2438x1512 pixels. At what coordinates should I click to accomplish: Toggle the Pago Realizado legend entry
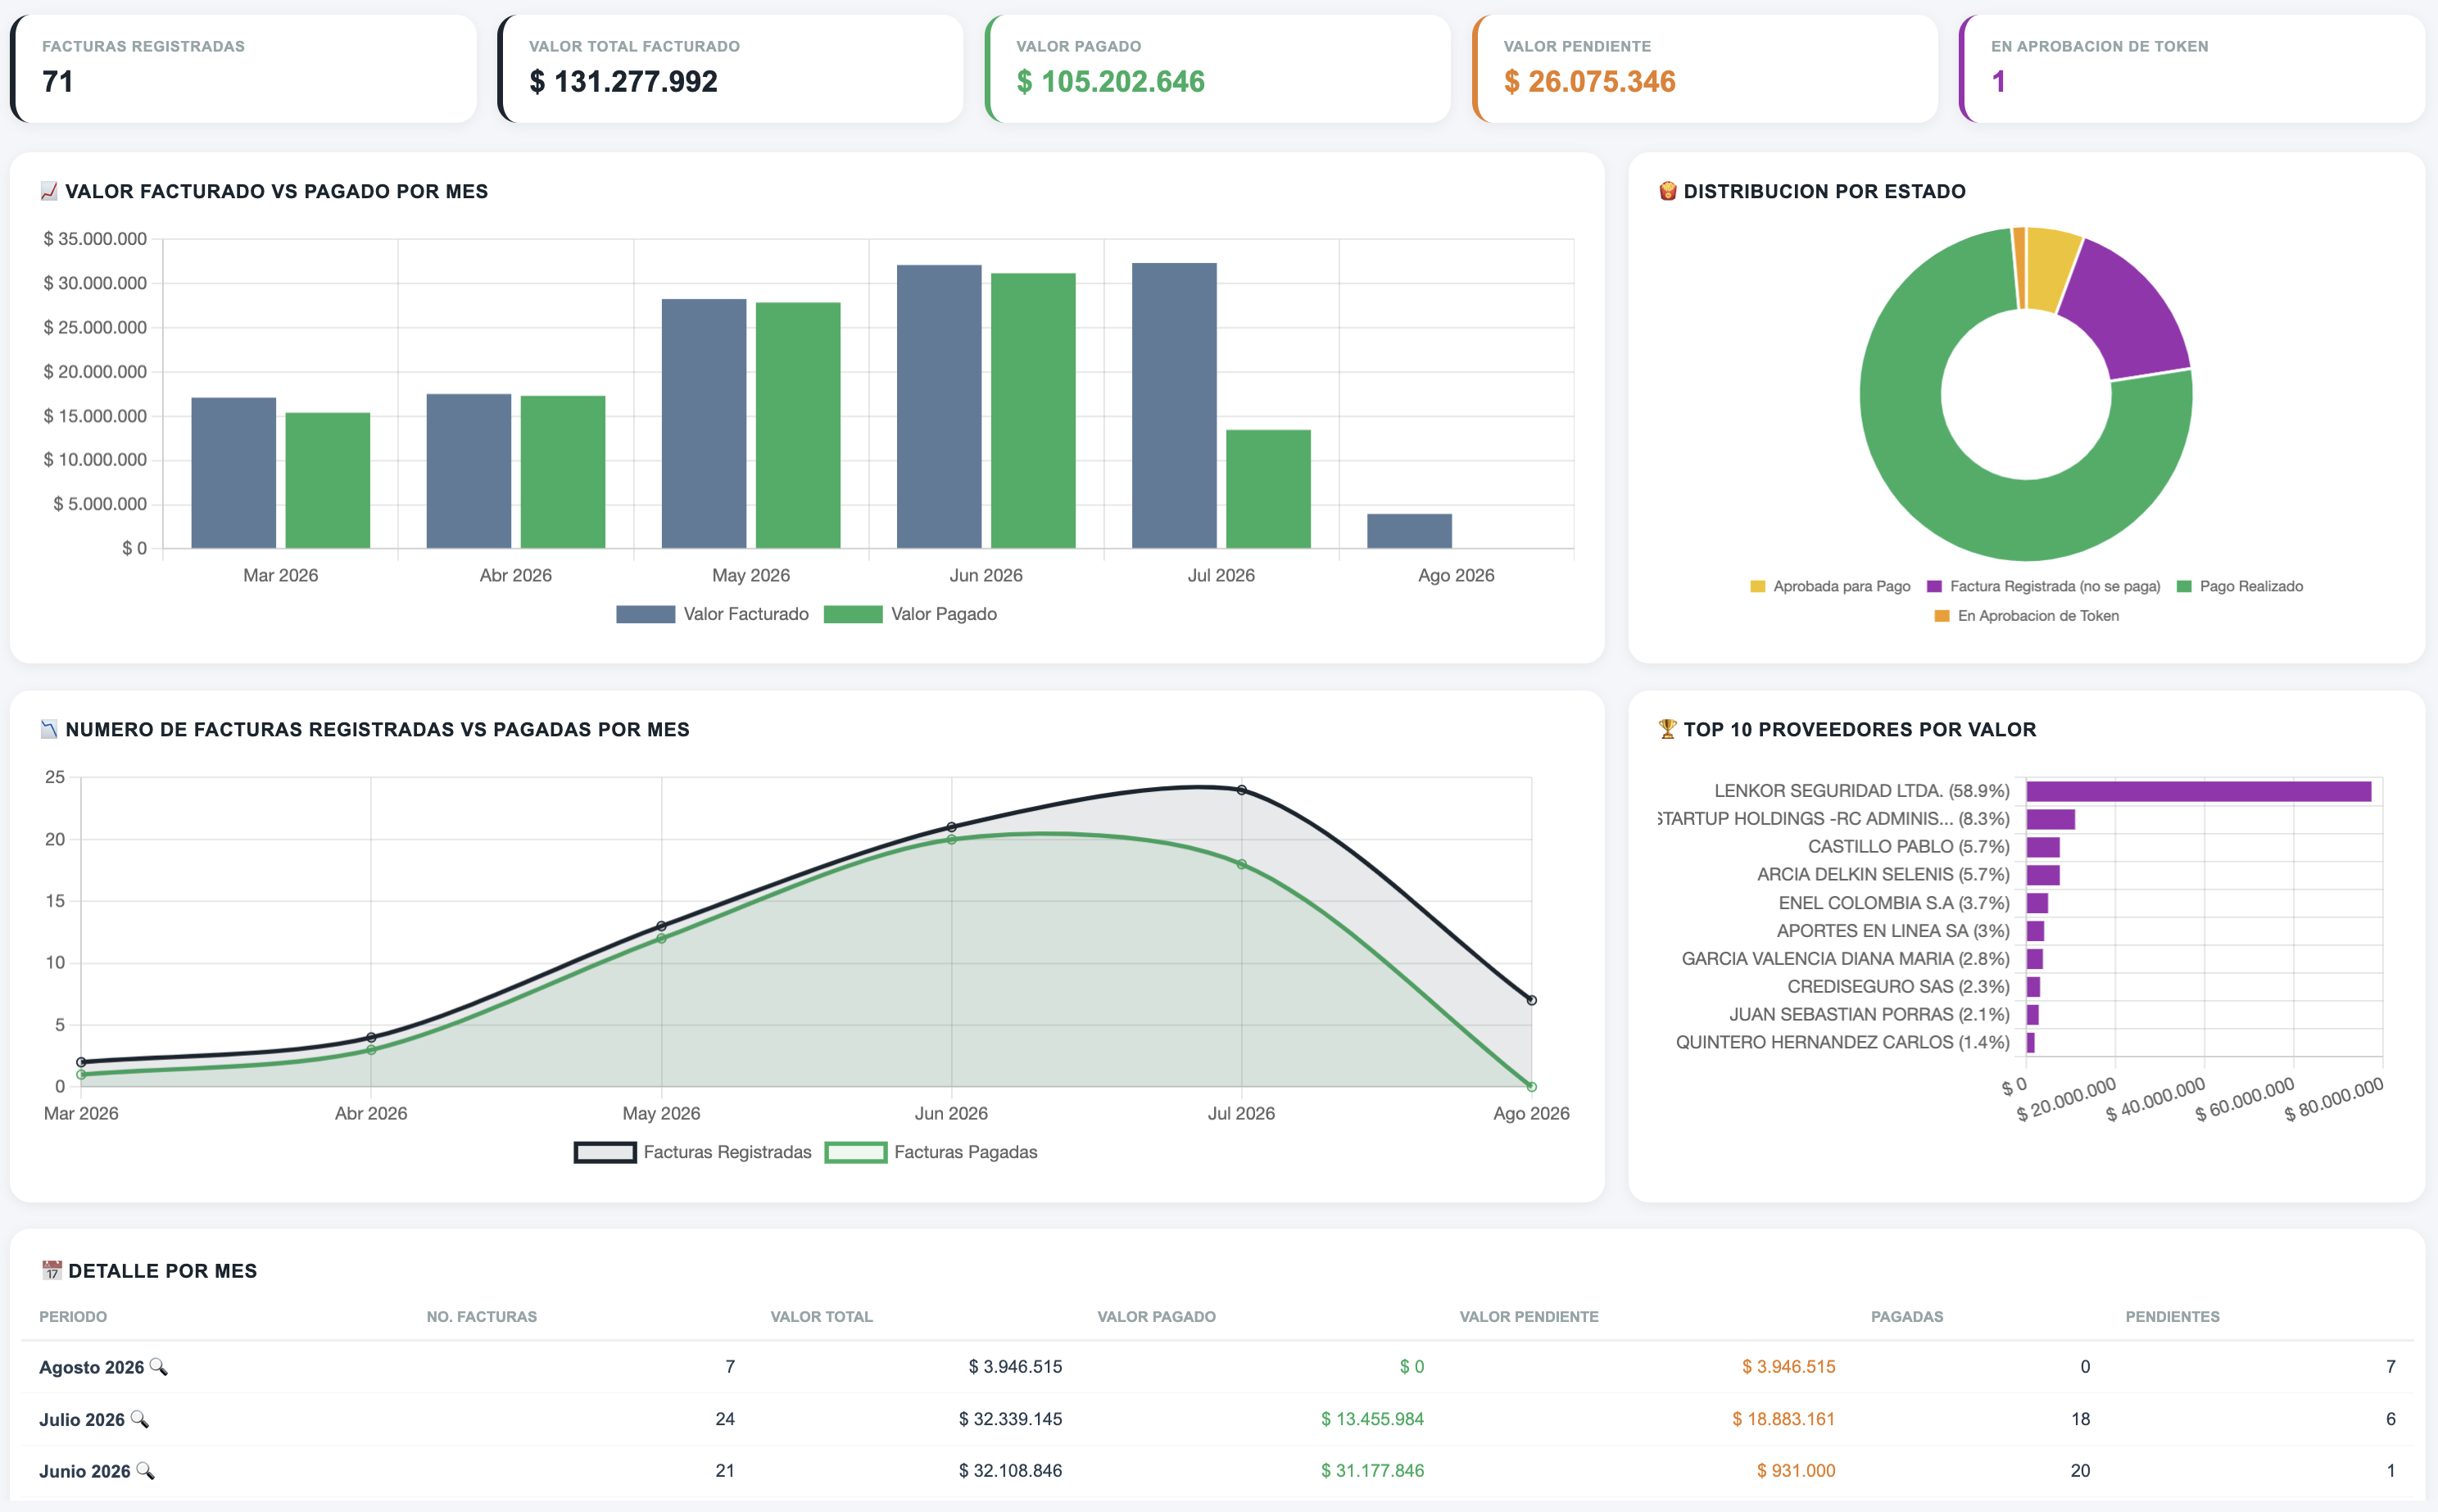[x=2240, y=586]
